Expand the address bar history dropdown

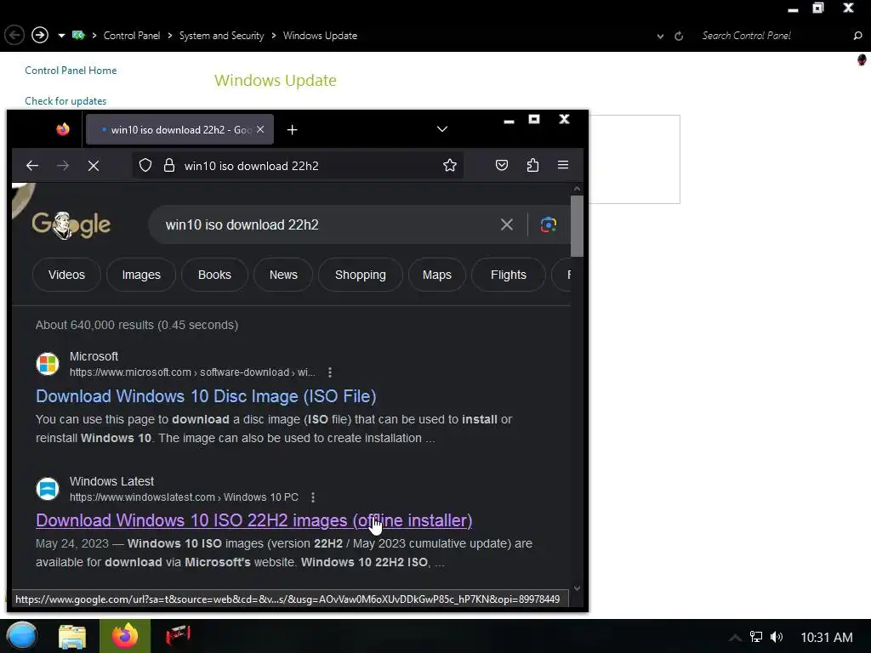pyautogui.click(x=660, y=36)
